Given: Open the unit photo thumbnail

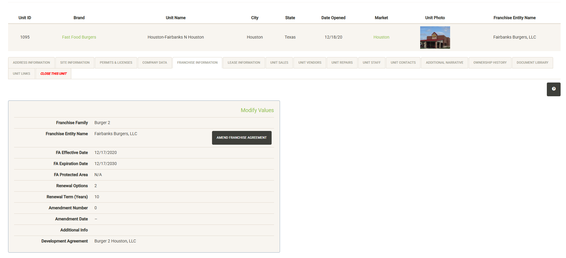Looking at the screenshot, I should tap(435, 37).
